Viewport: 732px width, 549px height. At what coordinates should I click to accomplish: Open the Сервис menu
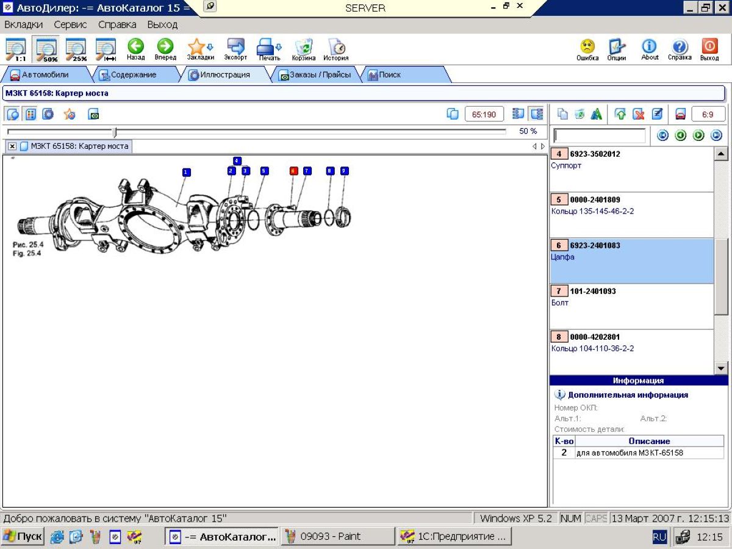click(70, 25)
